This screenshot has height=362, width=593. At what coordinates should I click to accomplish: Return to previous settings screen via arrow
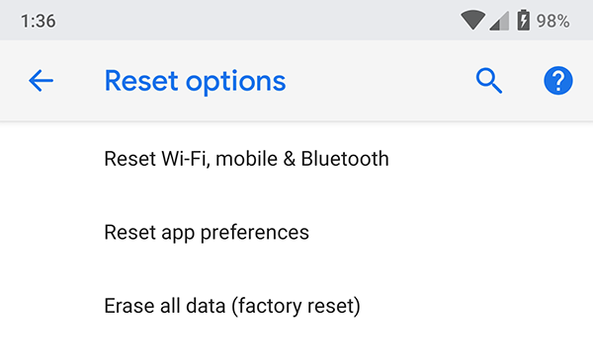coord(41,81)
